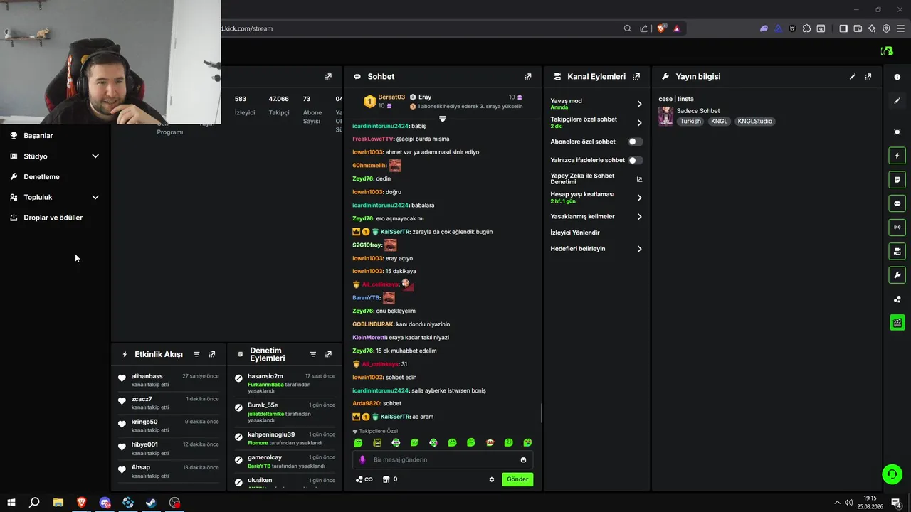The width and height of the screenshot is (911, 512).
Task: Open the browser hamburger menu
Action: 900,28
